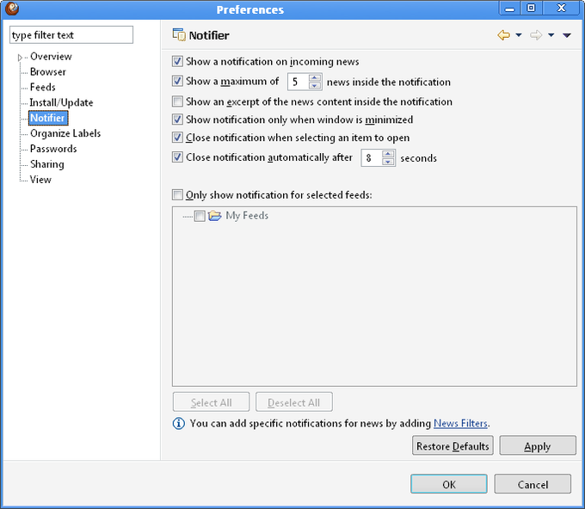Increase the maximum news count spinner
The width and height of the screenshot is (585, 509).
coord(315,78)
